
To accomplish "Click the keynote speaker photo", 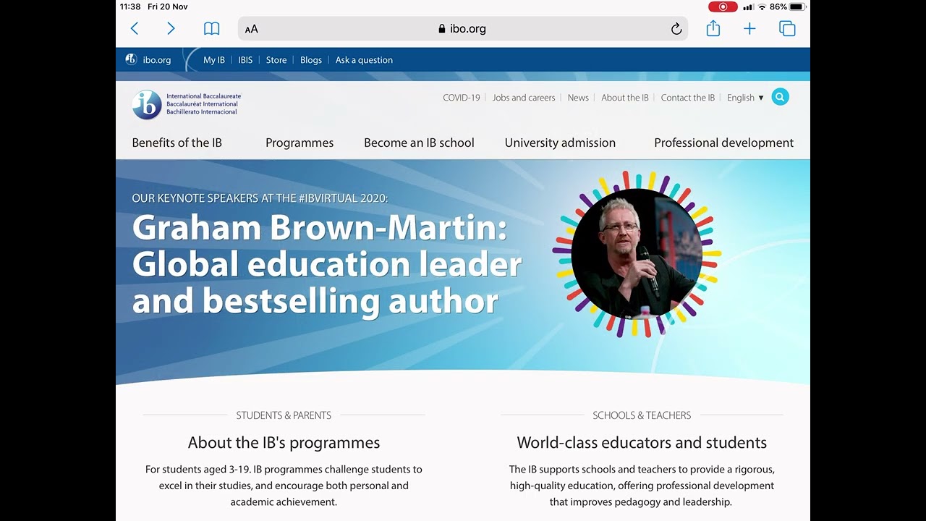I will coord(637,254).
